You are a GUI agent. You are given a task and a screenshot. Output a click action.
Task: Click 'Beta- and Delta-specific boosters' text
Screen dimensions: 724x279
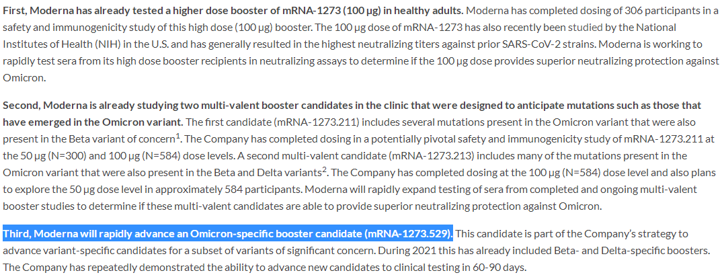pyautogui.click(x=633, y=251)
